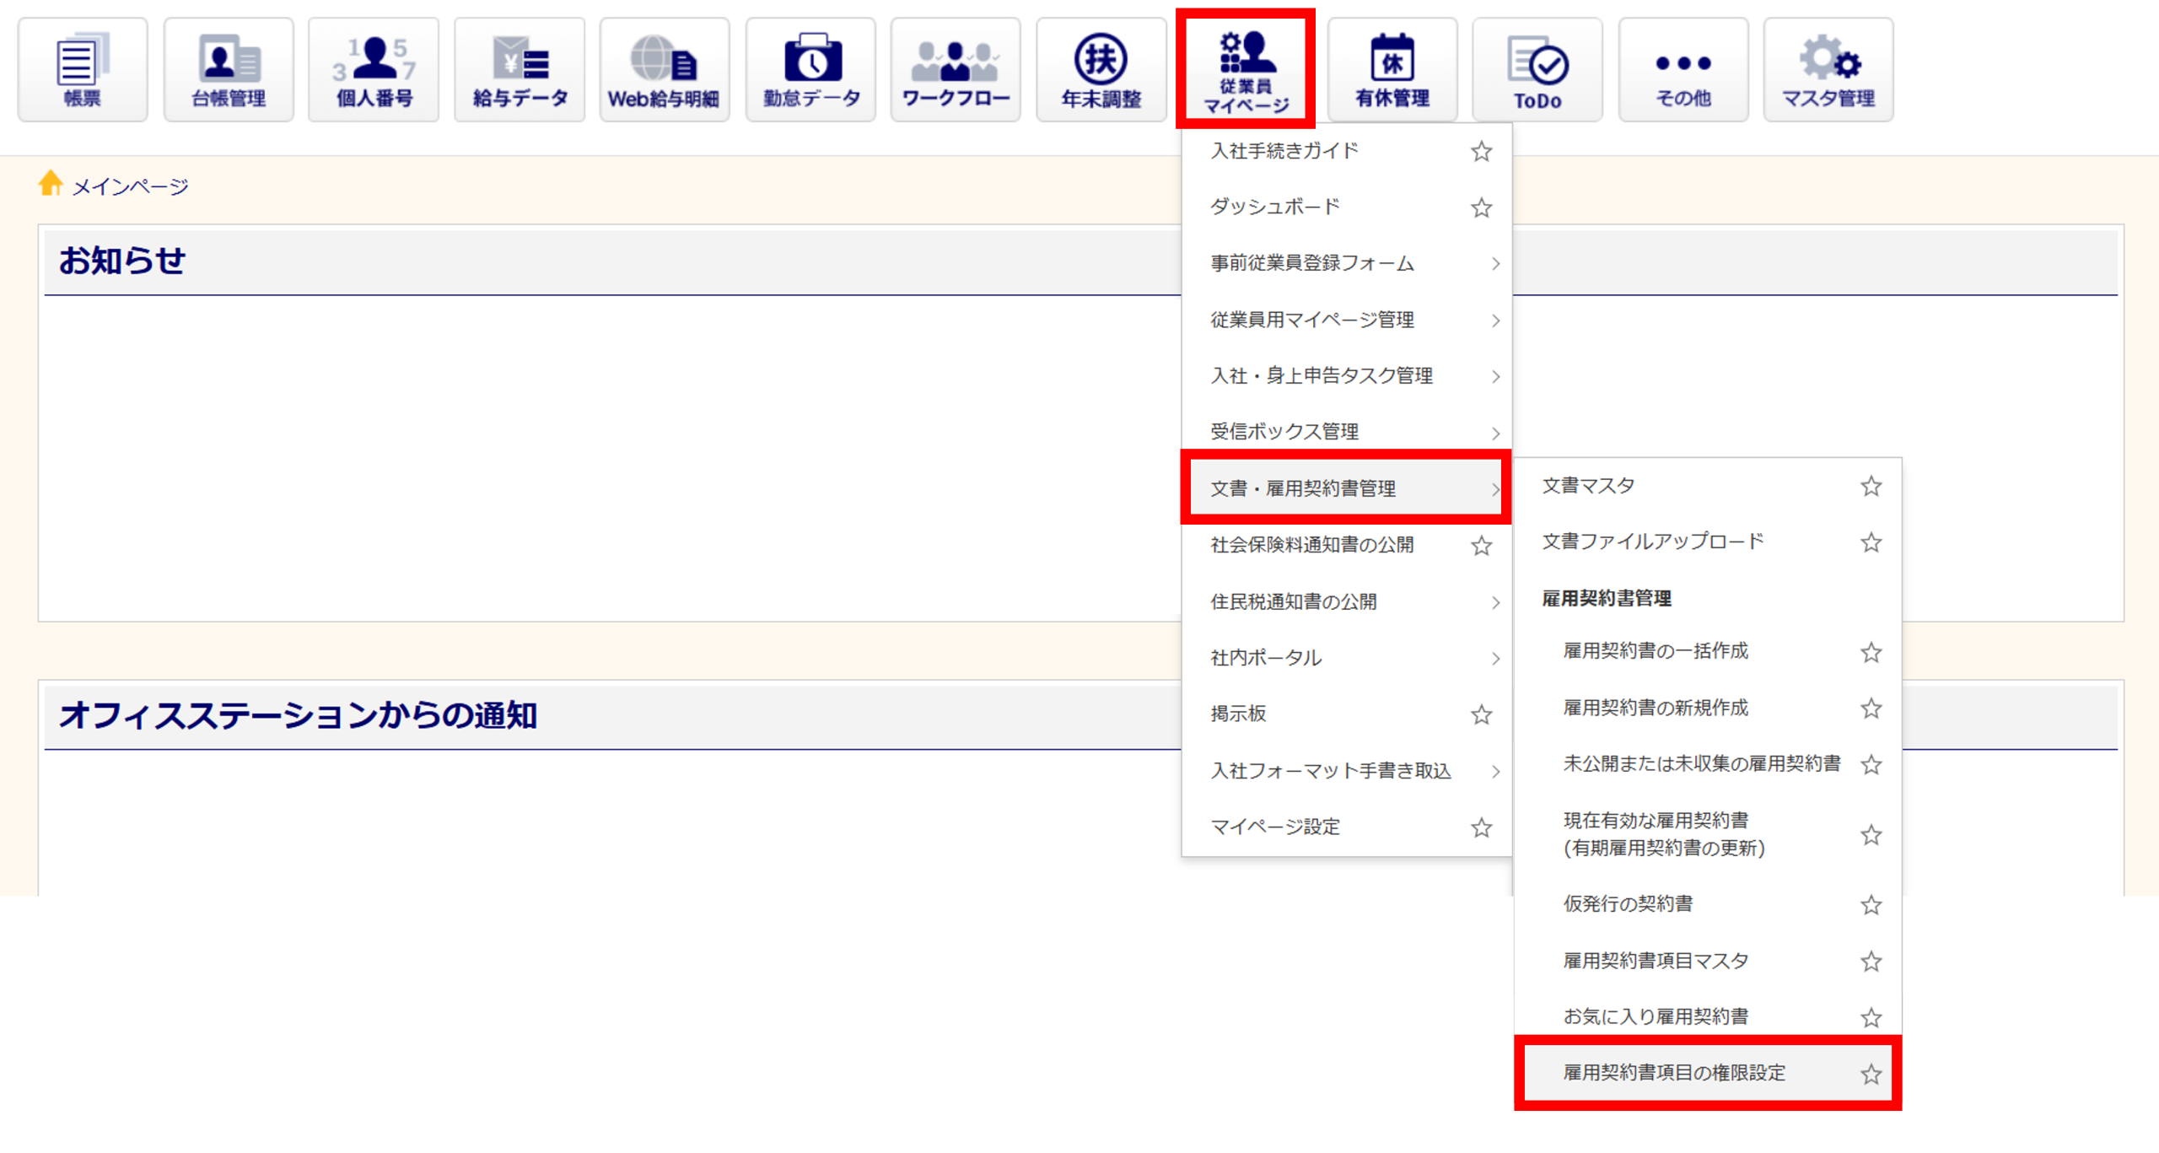This screenshot has width=2159, height=1153.
Task: Expand the 受信ボックス管理 submenu arrow
Action: [1495, 433]
